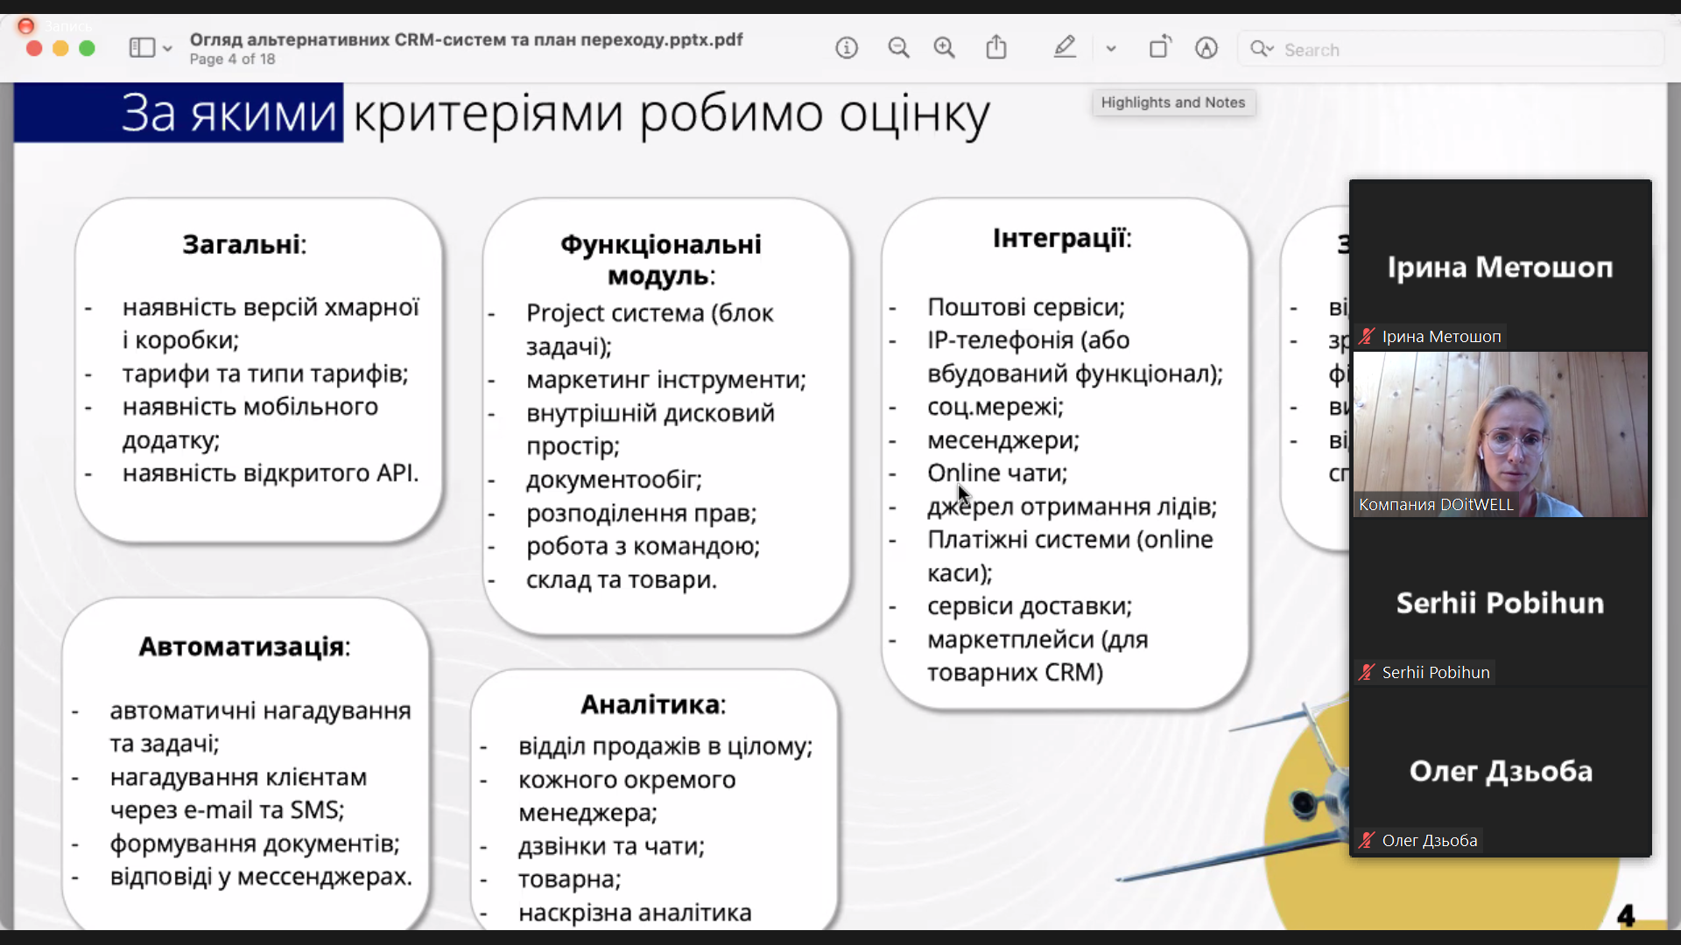Image resolution: width=1681 pixels, height=945 pixels.
Task: Click 'розподілення прав;' list item
Action: tap(641, 513)
